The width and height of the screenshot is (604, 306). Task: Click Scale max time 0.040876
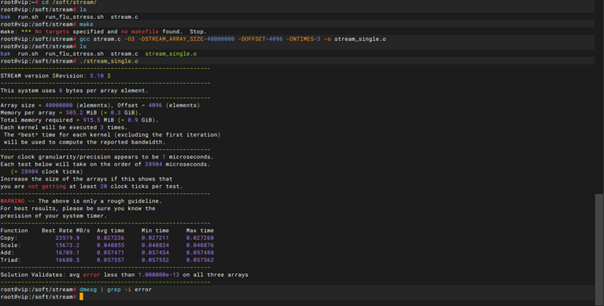click(x=200, y=246)
